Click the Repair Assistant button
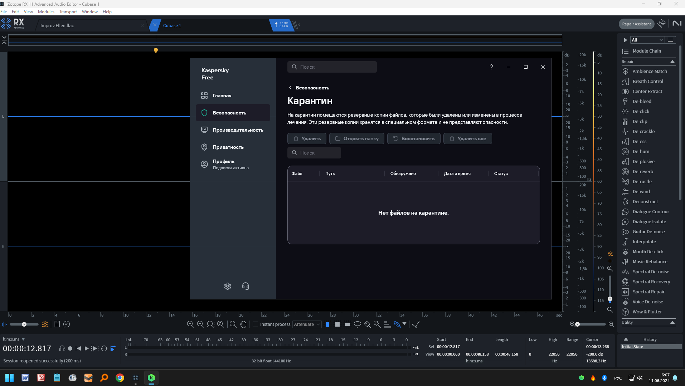 [636, 24]
